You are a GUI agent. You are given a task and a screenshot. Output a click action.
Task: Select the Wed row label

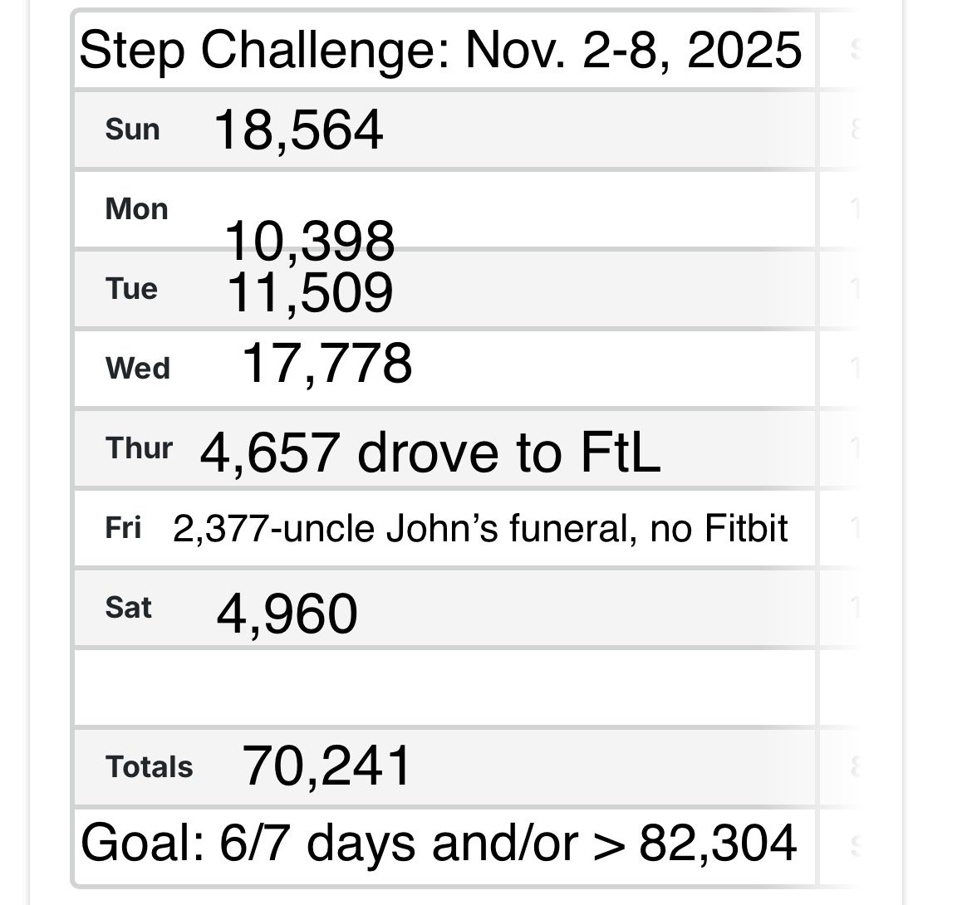(137, 368)
